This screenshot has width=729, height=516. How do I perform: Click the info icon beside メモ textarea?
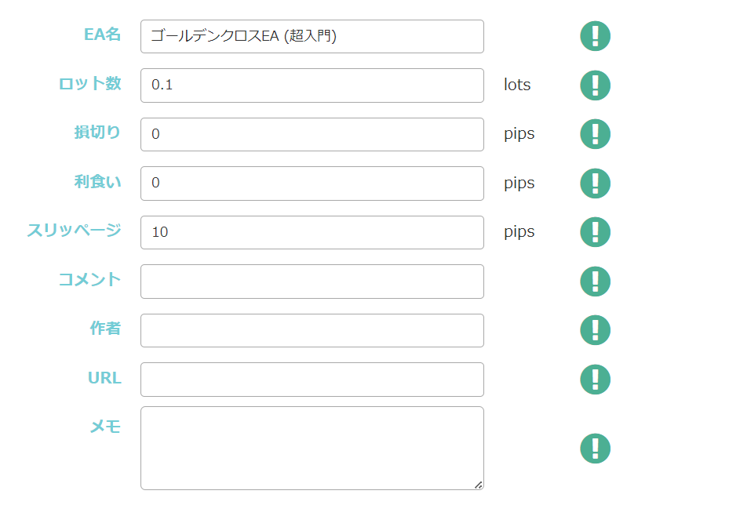click(595, 449)
